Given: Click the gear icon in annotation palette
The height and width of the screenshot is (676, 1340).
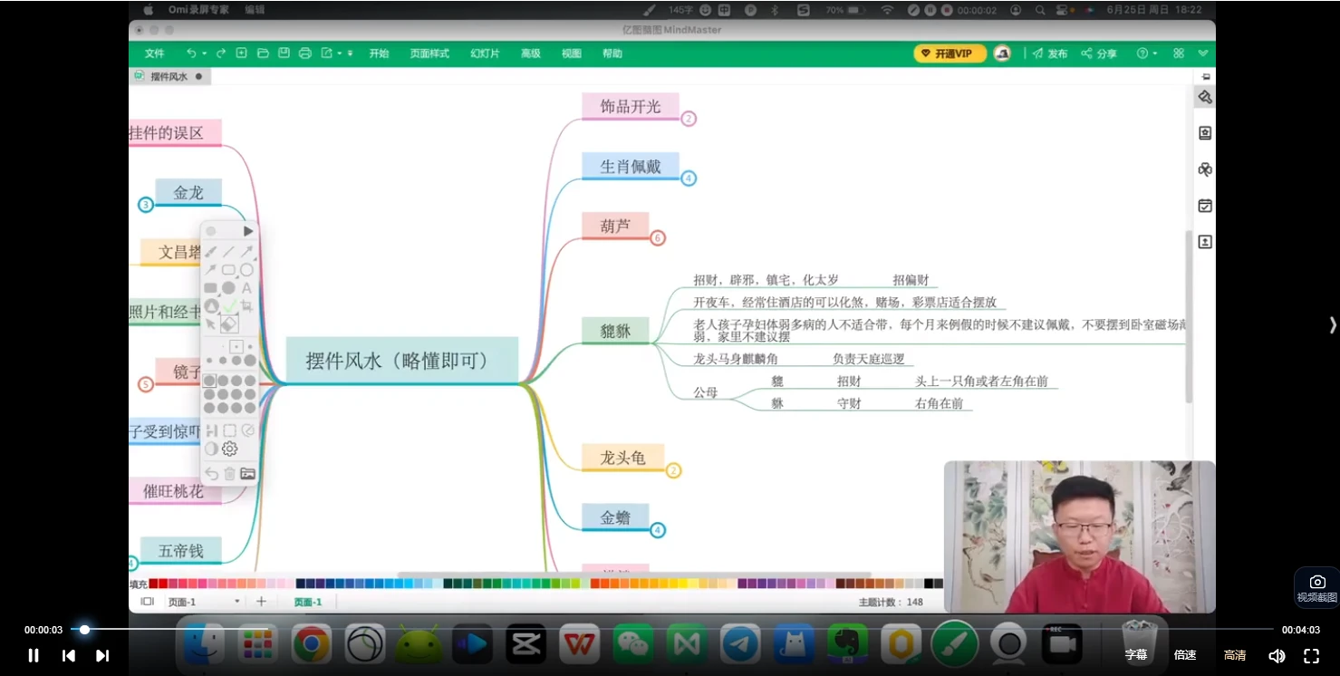Looking at the screenshot, I should click(229, 449).
